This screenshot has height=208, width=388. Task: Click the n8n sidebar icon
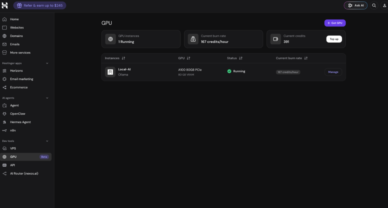(5, 131)
